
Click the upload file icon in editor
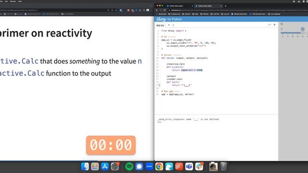[173, 25]
